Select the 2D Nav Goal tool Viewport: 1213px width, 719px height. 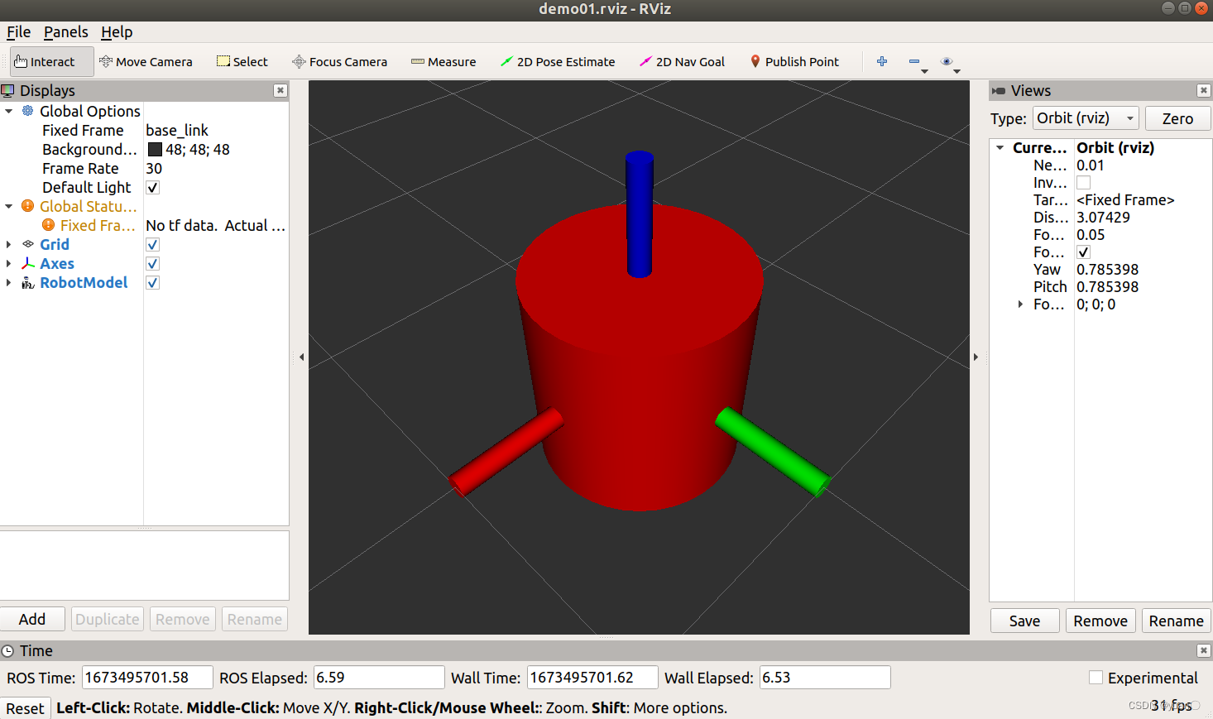[x=682, y=62]
